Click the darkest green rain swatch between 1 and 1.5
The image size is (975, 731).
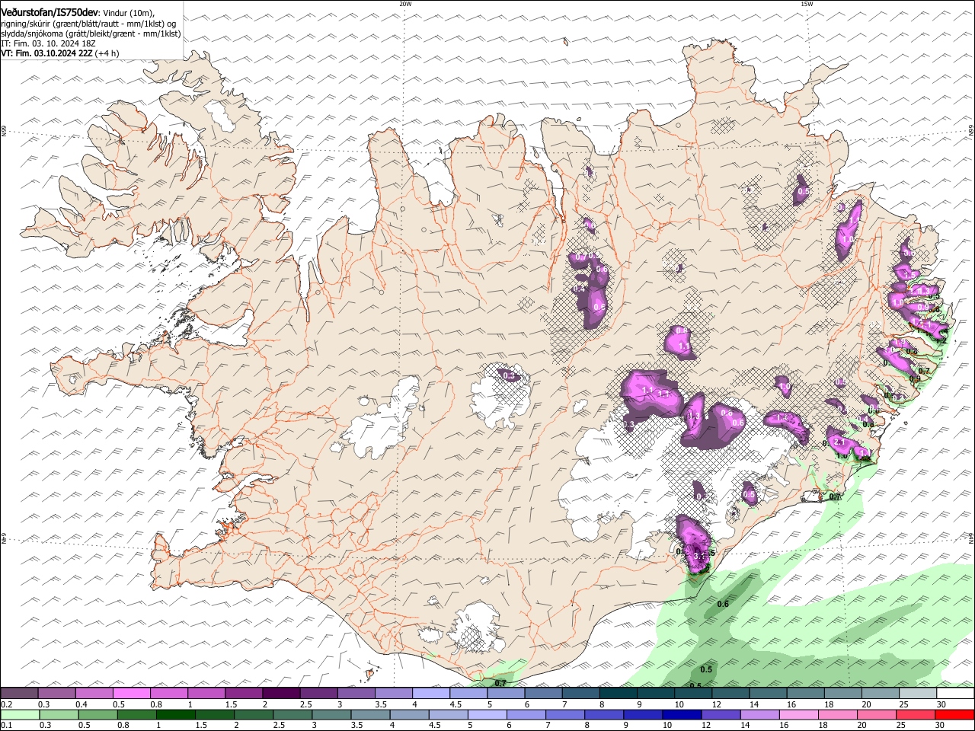[x=175, y=715]
